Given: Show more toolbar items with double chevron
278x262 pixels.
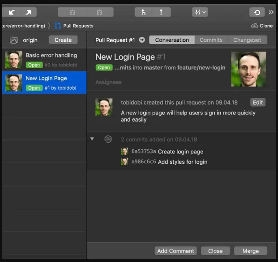Looking at the screenshot, I should pos(271,12).
